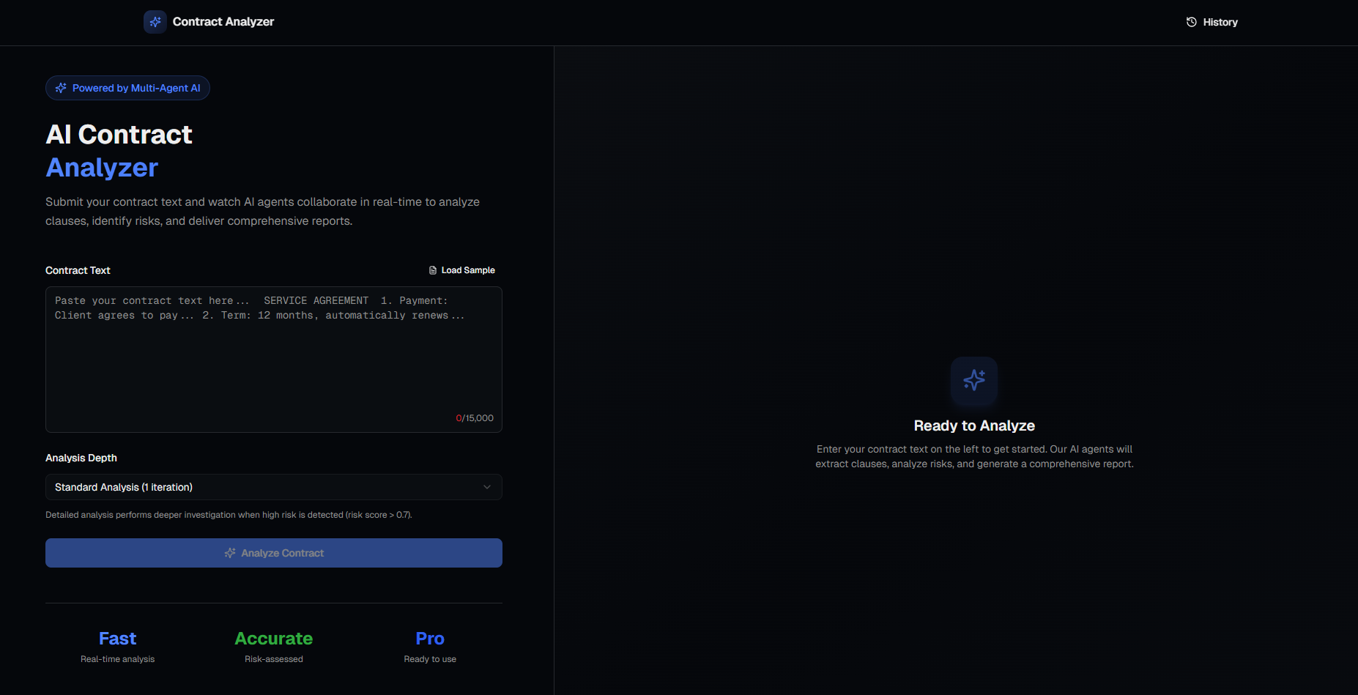
Task: Click the History clock icon in header
Action: 1191,22
